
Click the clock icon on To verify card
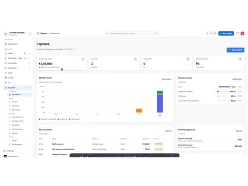pyautogui.click(x=135, y=59)
